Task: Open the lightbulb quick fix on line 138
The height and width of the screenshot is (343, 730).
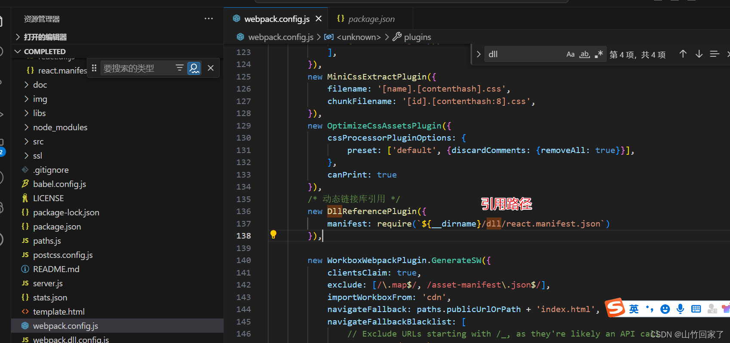Action: click(x=273, y=234)
